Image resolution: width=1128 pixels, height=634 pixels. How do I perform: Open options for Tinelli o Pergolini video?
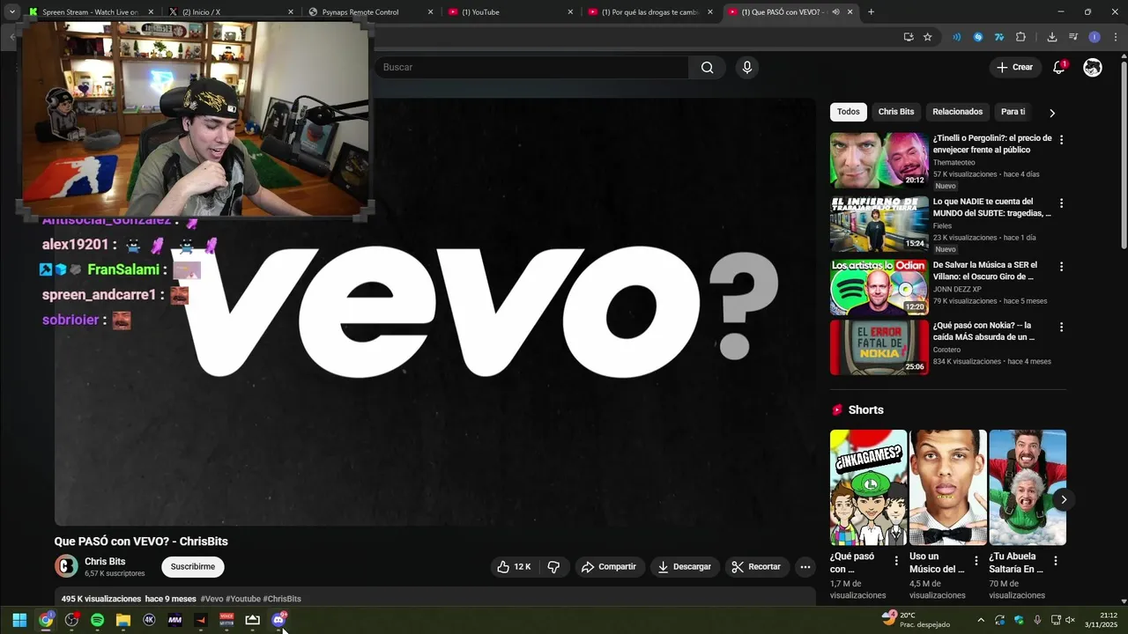[x=1061, y=139]
